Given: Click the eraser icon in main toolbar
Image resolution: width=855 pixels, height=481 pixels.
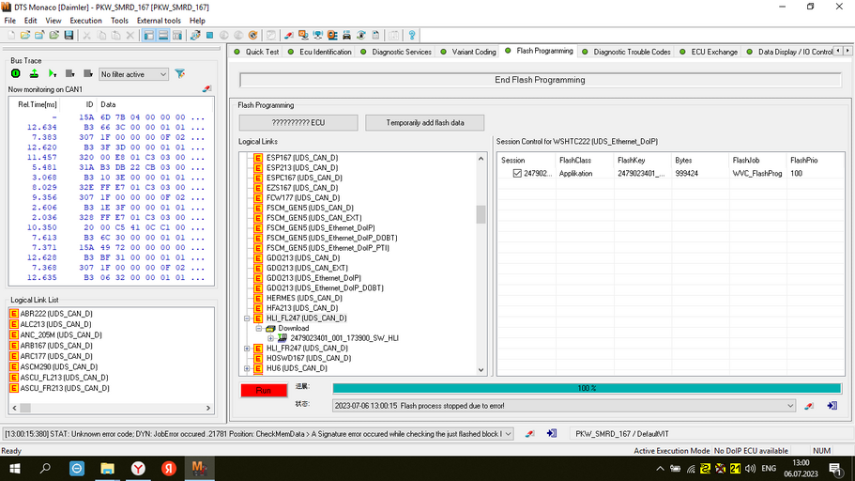Looking at the screenshot, I should pos(288,36).
